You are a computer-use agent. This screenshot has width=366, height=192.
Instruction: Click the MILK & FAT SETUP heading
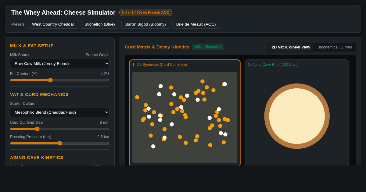[x=32, y=46]
